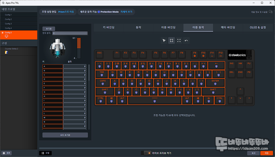This screenshot has width=275, height=157.
Task: Select the DEL key
Action: point(232,74)
